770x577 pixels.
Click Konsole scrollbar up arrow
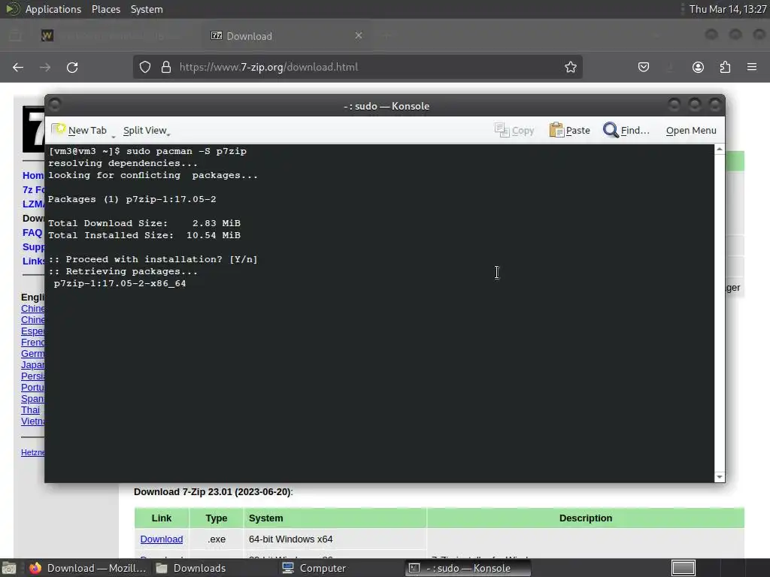[720, 149]
